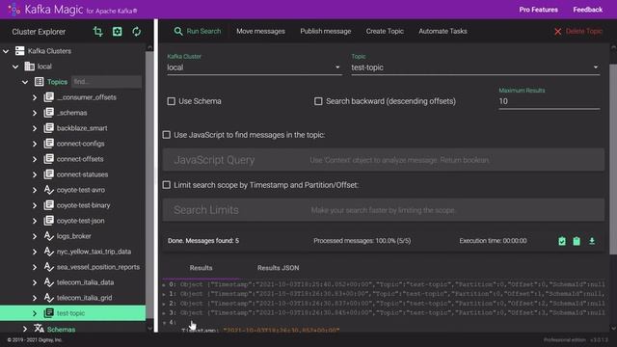
Task: Expand the Search Limits panel
Action: [x=384, y=210]
